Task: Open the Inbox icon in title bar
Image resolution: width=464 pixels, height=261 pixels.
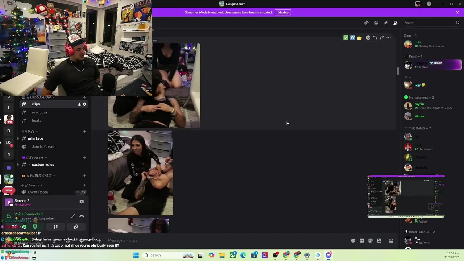Action: pos(418,4)
